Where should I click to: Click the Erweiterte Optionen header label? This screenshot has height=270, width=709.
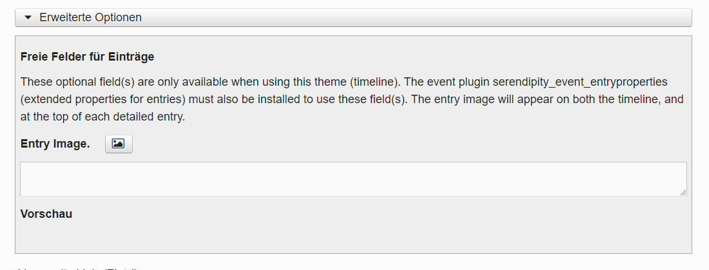coord(90,17)
